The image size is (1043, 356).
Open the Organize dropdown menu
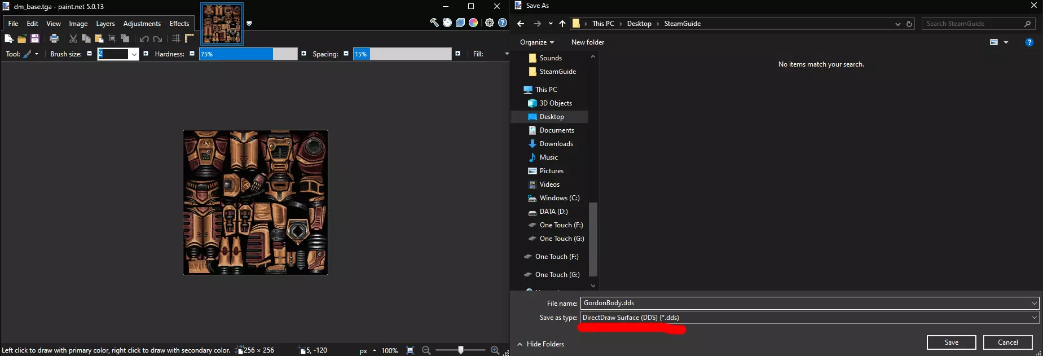537,42
